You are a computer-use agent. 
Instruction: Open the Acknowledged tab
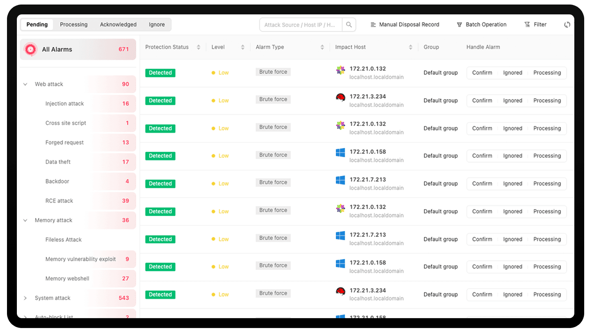pyautogui.click(x=118, y=25)
